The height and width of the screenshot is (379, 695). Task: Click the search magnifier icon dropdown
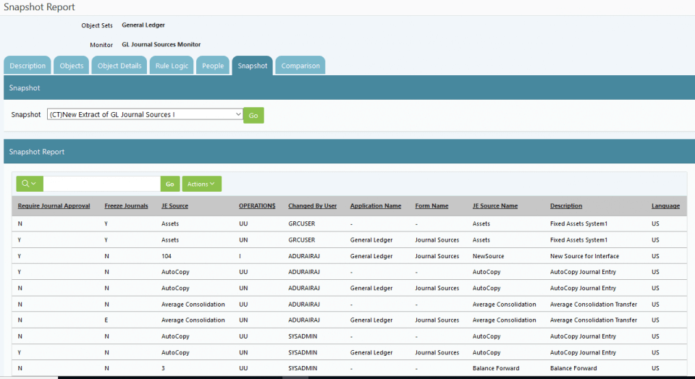tap(29, 184)
